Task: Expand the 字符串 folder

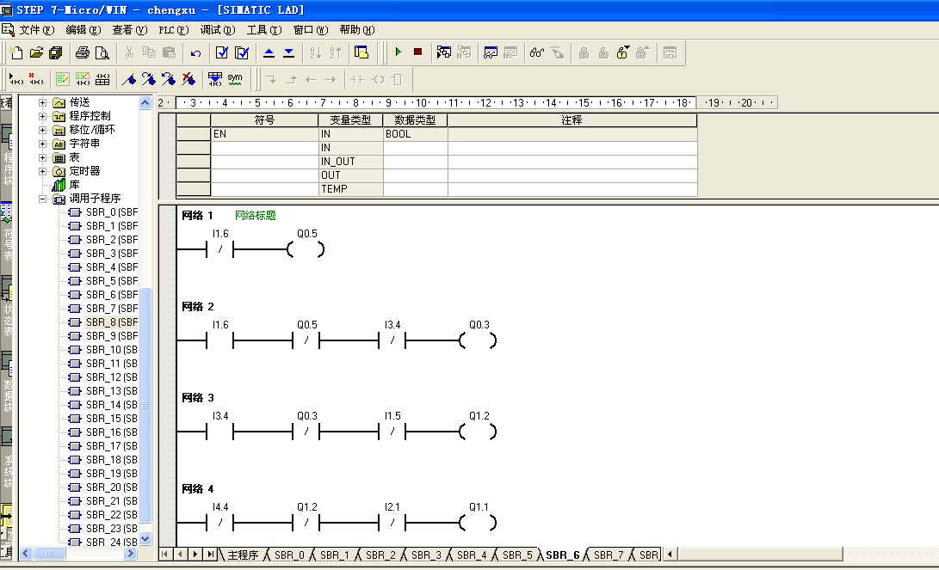Action: tap(42, 144)
